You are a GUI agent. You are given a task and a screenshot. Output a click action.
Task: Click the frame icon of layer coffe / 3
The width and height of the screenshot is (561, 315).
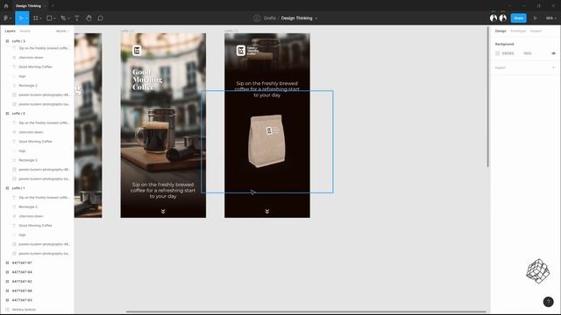[x=7, y=41]
